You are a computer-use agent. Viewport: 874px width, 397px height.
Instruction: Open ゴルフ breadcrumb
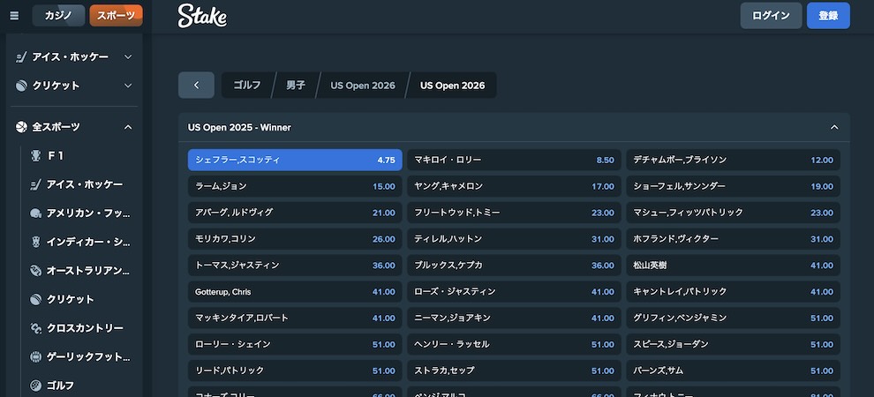pyautogui.click(x=247, y=86)
